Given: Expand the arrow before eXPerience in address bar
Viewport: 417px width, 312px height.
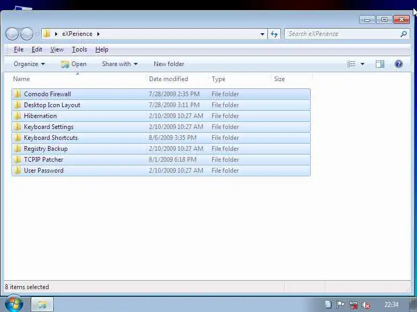Looking at the screenshot, I should [56, 34].
